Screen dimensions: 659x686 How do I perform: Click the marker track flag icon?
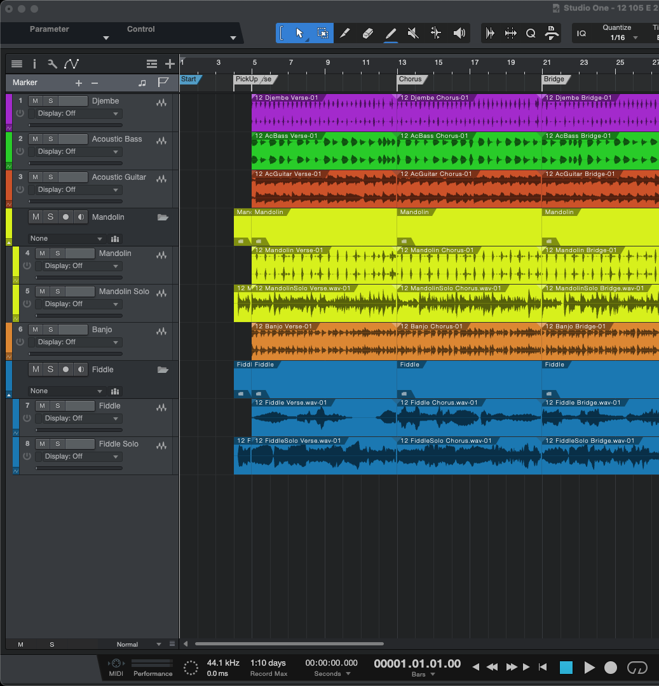(x=163, y=82)
